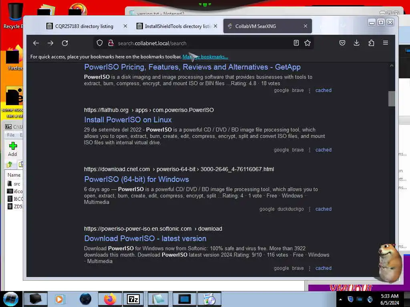
Task: Open cached copy of cnet result
Action: pos(324,209)
